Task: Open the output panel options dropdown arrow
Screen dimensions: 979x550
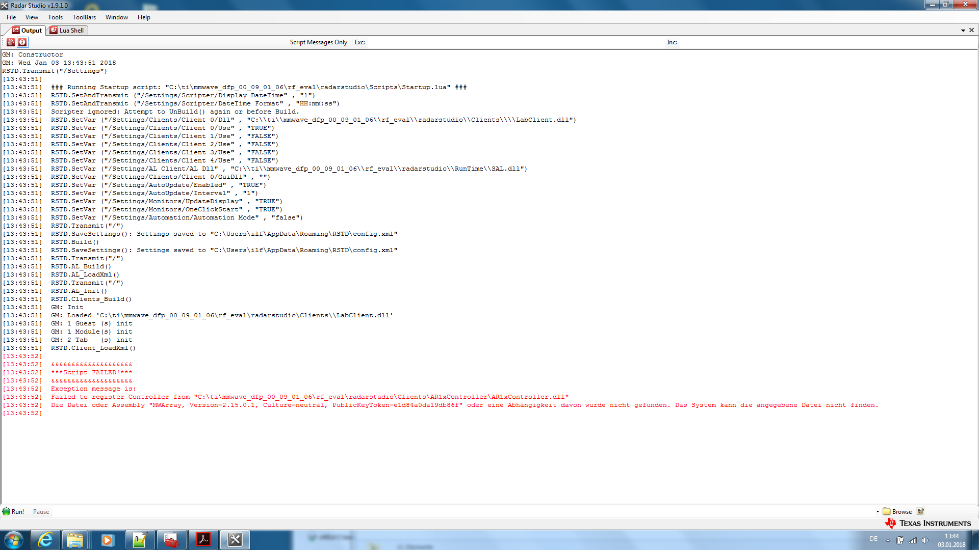Action: tap(963, 31)
